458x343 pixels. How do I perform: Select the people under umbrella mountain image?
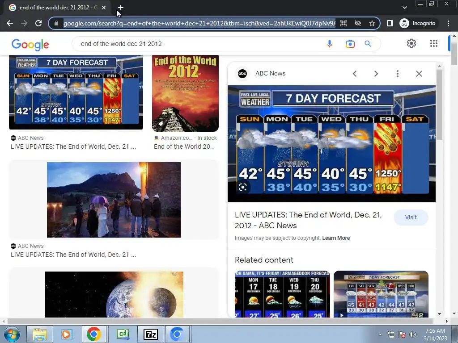tap(114, 200)
